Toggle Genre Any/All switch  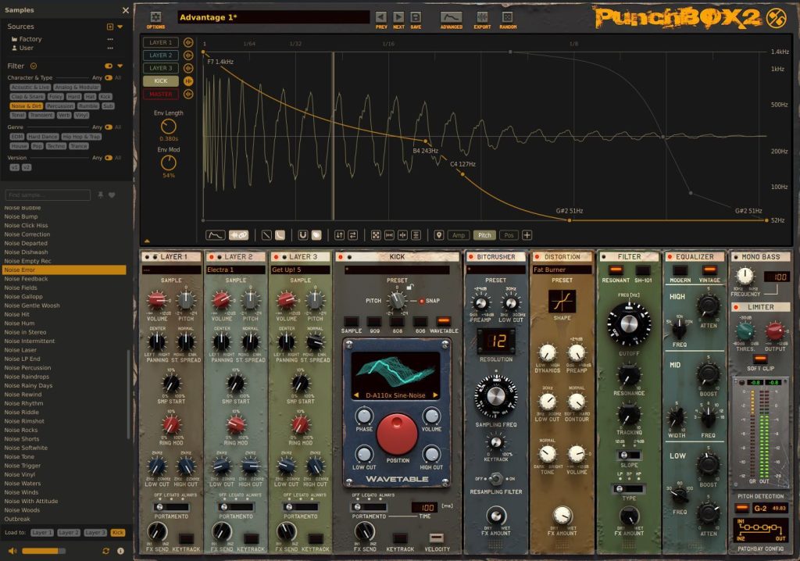click(x=109, y=127)
